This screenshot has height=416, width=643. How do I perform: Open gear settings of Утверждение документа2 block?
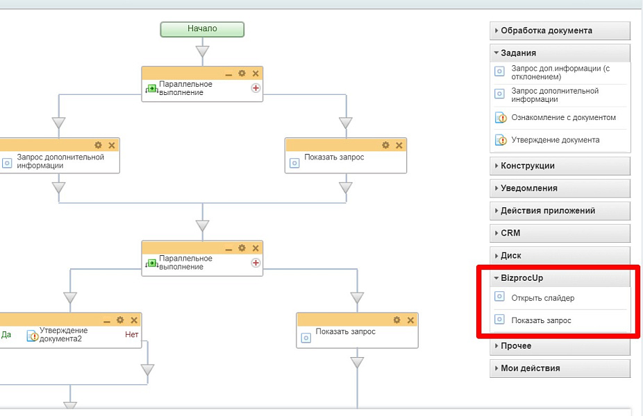click(120, 320)
